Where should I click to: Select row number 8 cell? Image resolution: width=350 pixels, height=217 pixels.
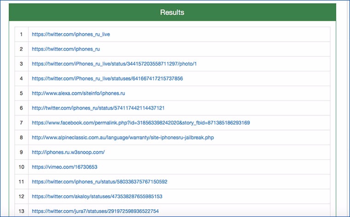[x=22, y=138]
